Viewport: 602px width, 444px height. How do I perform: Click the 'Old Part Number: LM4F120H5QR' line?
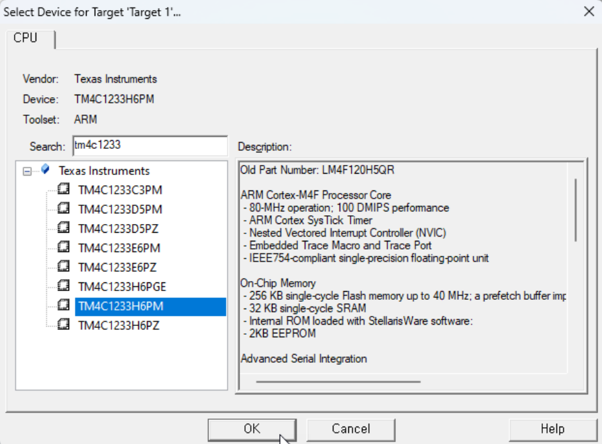317,170
